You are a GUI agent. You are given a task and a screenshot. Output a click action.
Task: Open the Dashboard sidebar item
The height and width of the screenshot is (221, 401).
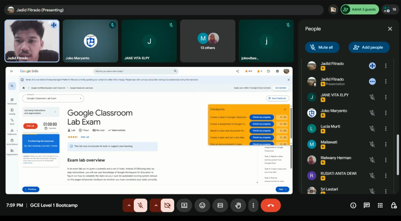[12, 101]
